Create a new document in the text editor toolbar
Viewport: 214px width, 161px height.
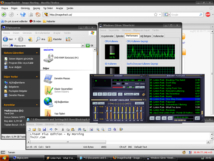click(x=29, y=129)
